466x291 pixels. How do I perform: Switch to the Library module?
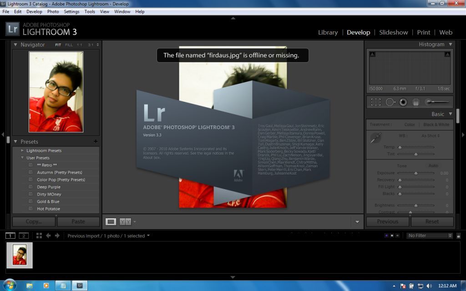pos(328,32)
